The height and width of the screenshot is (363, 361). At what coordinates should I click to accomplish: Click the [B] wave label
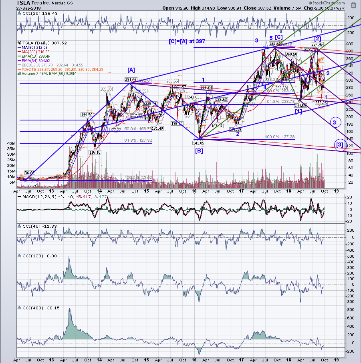point(199,151)
